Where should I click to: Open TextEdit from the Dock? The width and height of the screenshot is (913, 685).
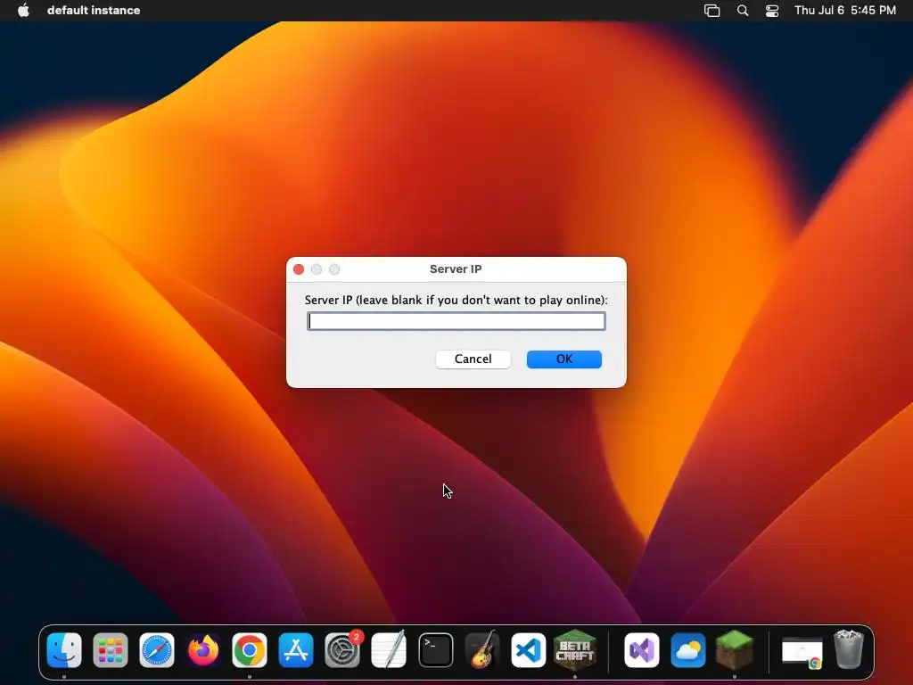(389, 650)
